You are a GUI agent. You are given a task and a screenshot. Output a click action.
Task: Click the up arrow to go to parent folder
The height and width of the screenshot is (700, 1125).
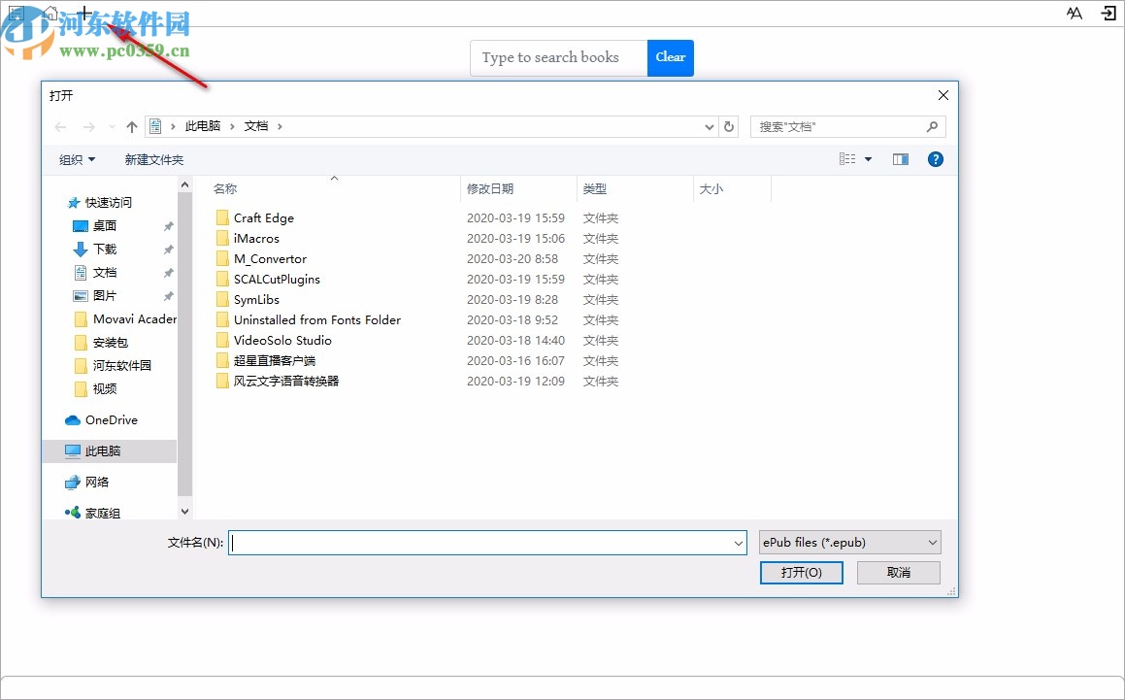pos(132,126)
